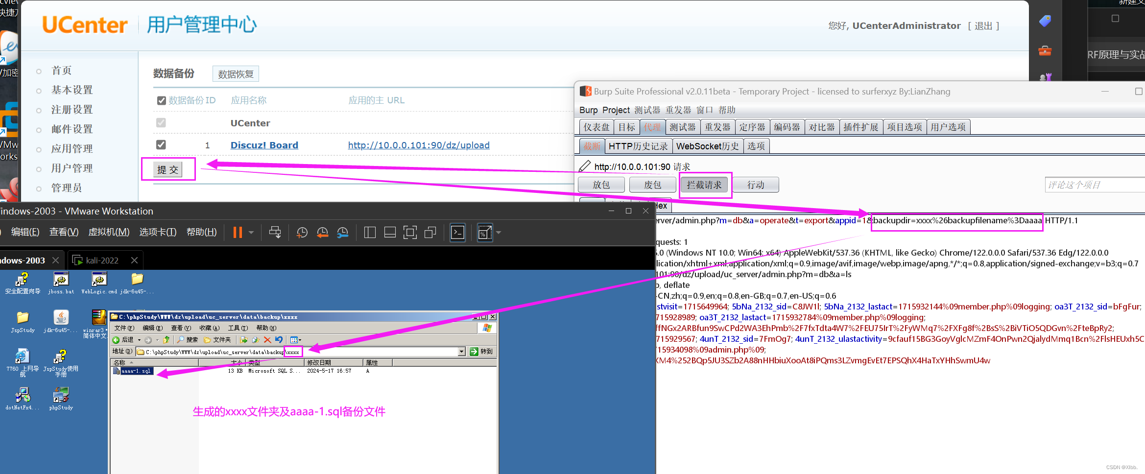Take a snapshot with VMware's clock-plus icon

[x=302, y=233]
